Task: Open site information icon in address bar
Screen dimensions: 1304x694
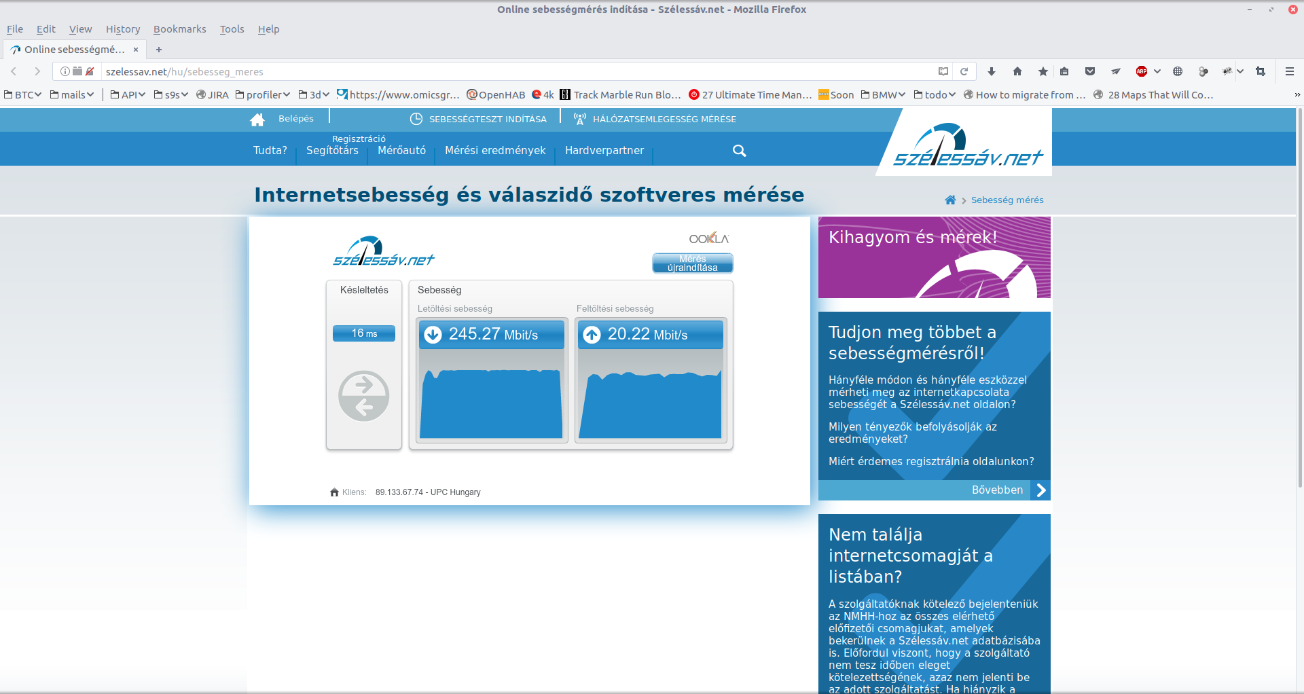Action: 65,71
